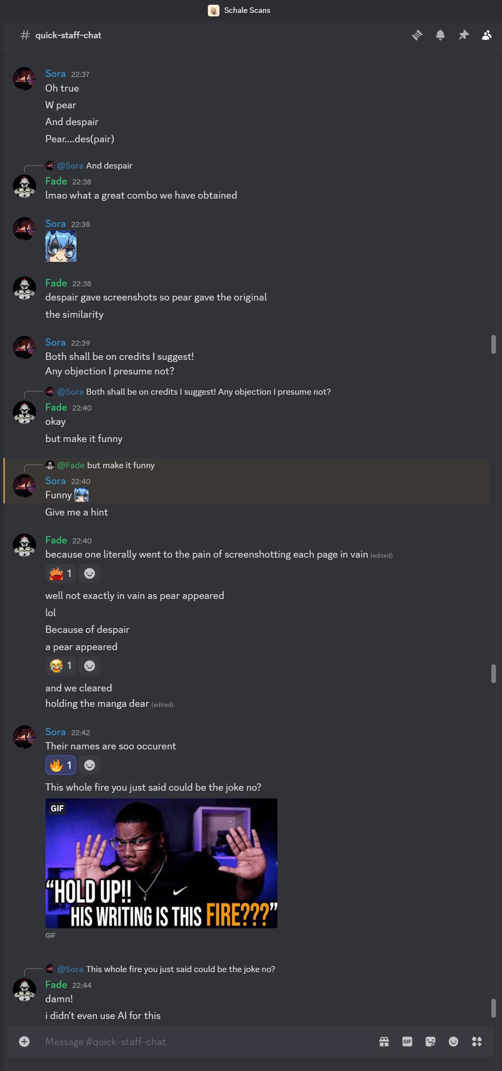502x1071 pixels.
Task: Toggle the member list icon
Action: (x=487, y=35)
